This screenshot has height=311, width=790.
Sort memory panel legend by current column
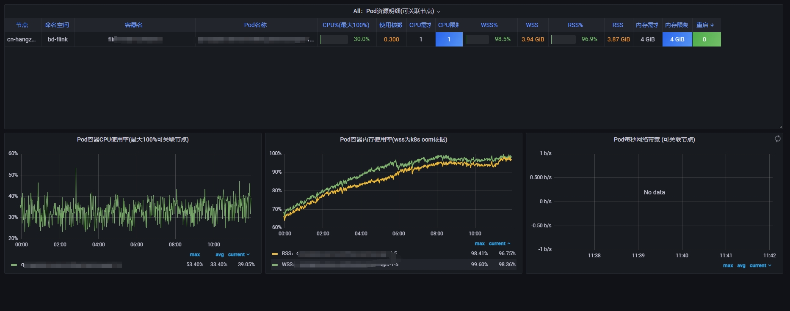coord(497,243)
